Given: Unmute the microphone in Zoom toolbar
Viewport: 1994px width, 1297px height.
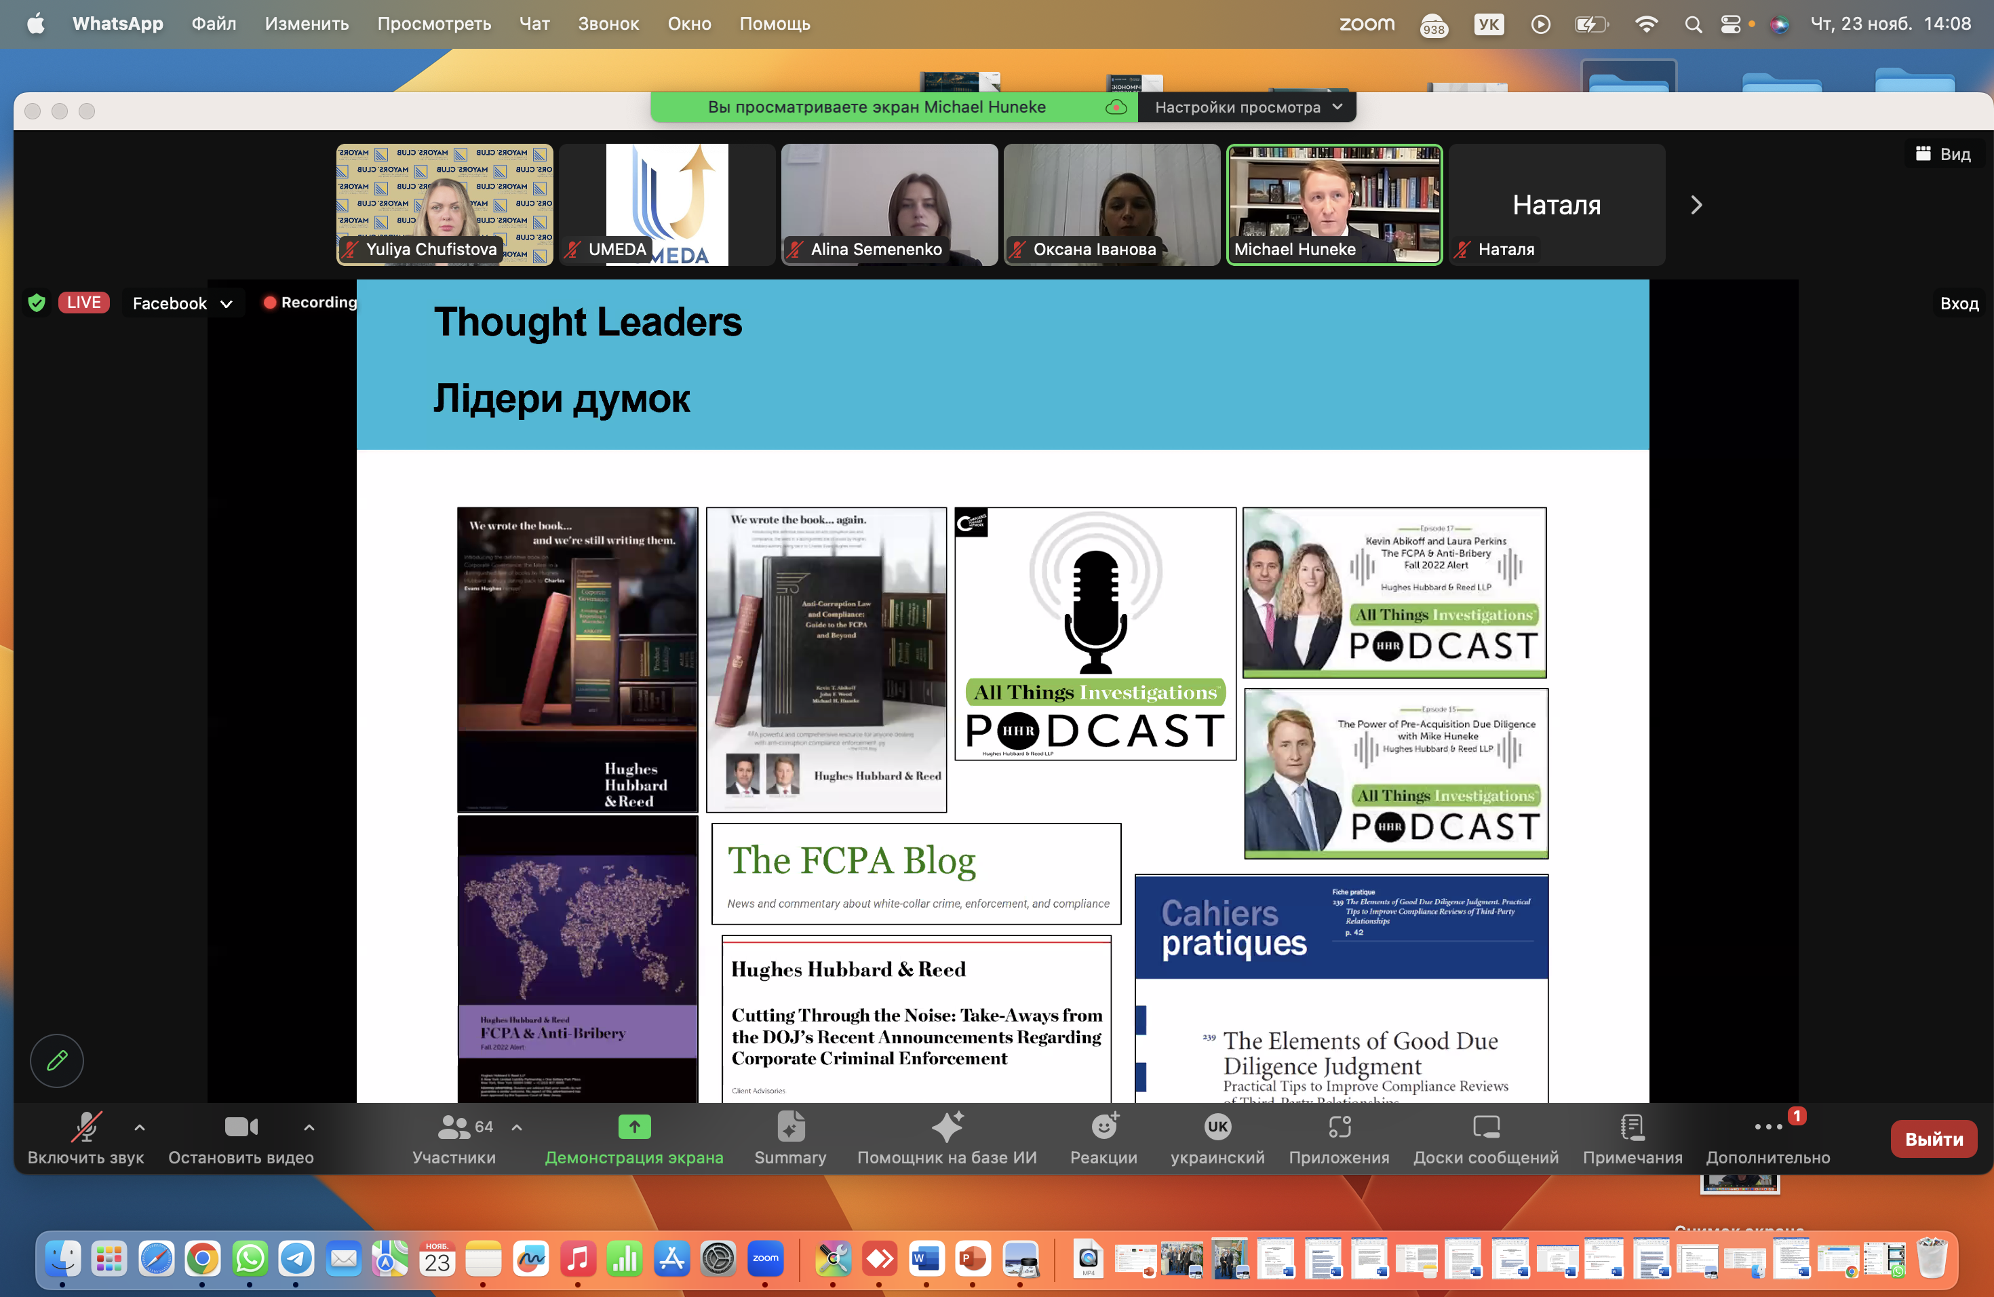Looking at the screenshot, I should (x=85, y=1139).
